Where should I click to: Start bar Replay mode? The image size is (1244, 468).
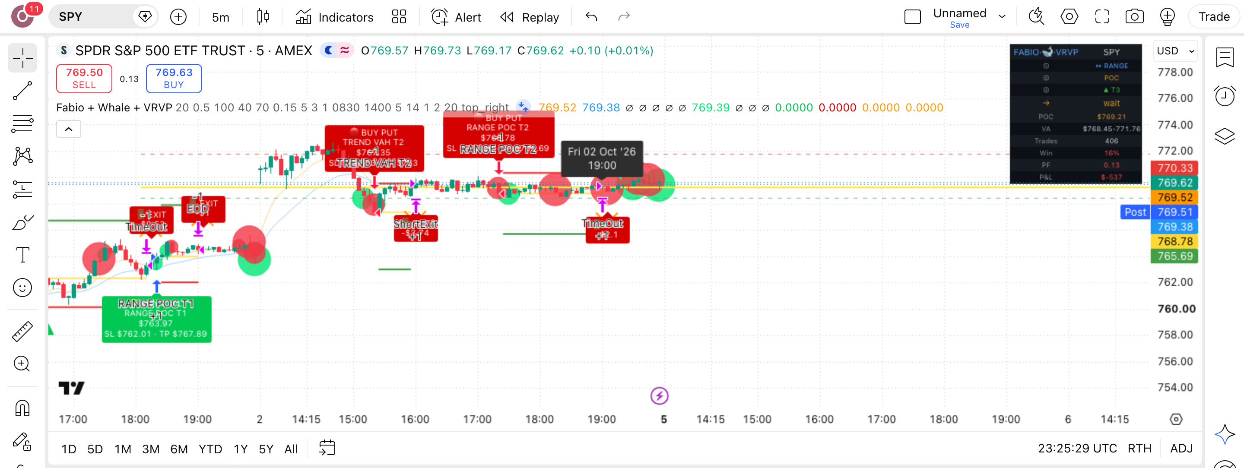point(530,17)
